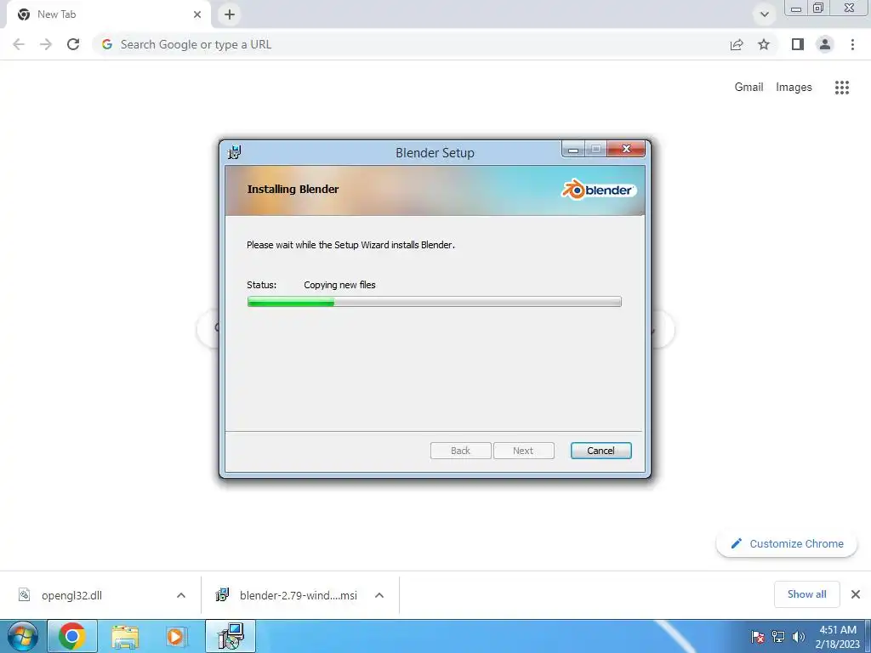871x653 pixels.
Task: Show all downloads
Action: pyautogui.click(x=806, y=594)
